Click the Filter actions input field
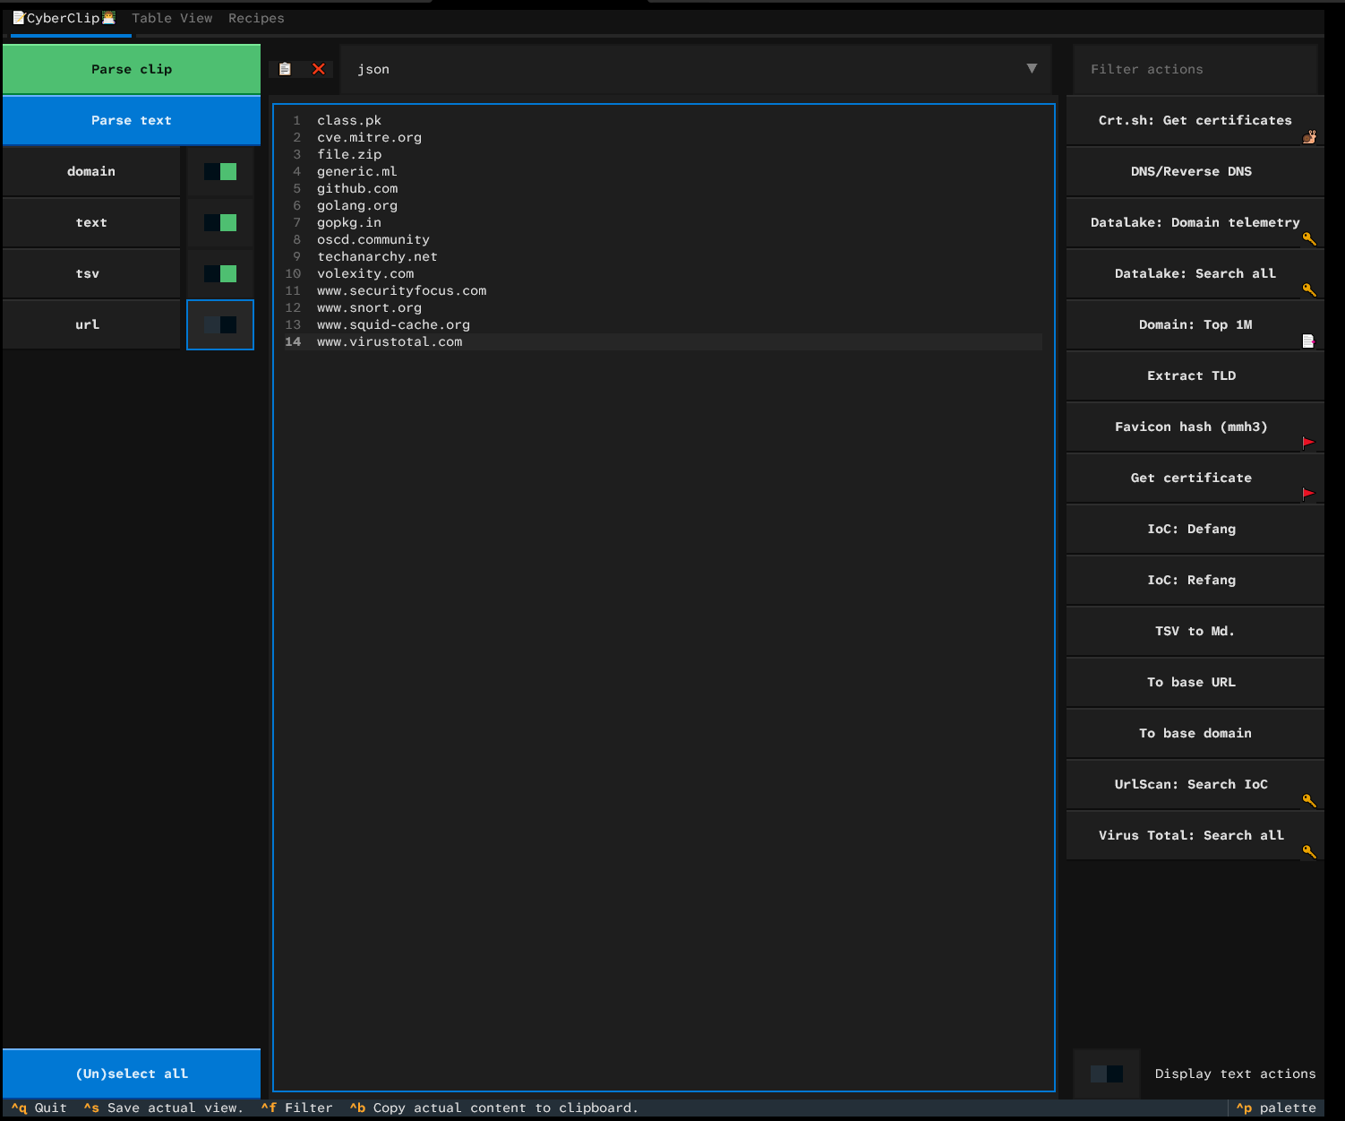 (1195, 69)
